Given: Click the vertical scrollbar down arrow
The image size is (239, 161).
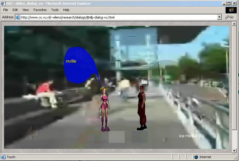Looking at the screenshot, I should (234, 151).
